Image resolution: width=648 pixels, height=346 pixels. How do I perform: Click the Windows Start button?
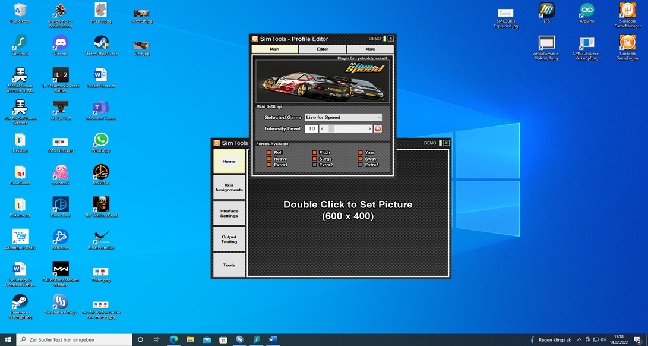pos(8,339)
